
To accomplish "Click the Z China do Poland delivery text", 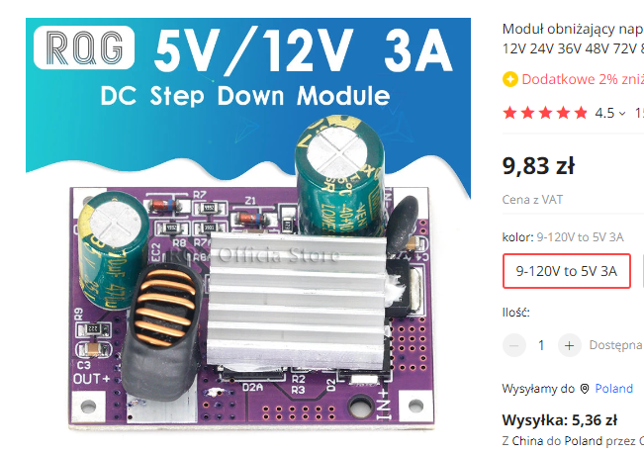I will click(573, 441).
